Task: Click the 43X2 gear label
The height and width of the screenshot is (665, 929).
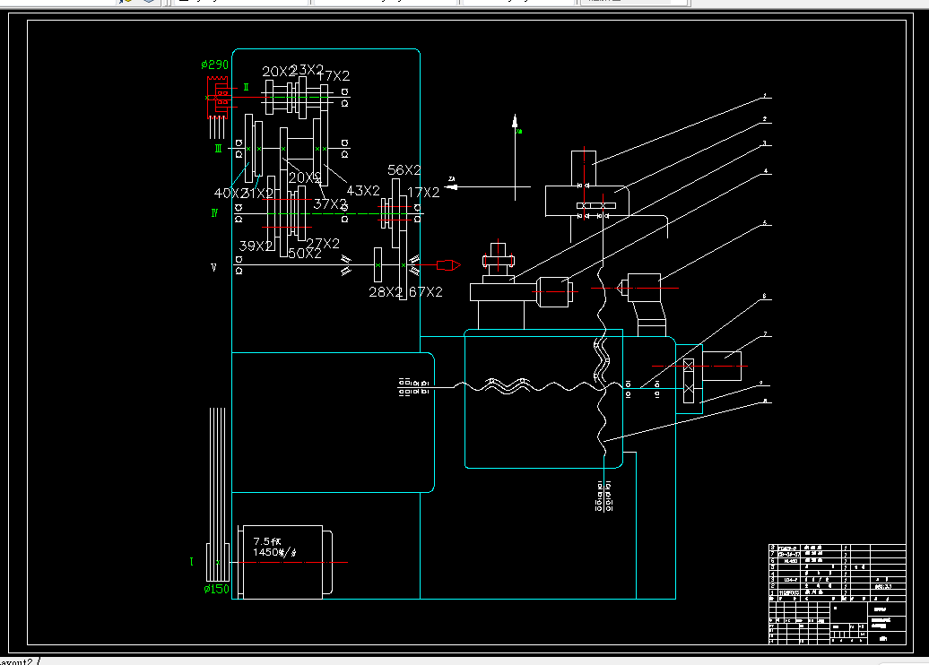Action: coord(362,191)
